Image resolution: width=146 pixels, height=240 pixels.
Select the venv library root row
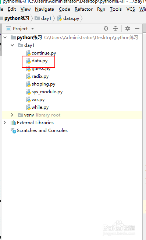click(x=72, y=115)
